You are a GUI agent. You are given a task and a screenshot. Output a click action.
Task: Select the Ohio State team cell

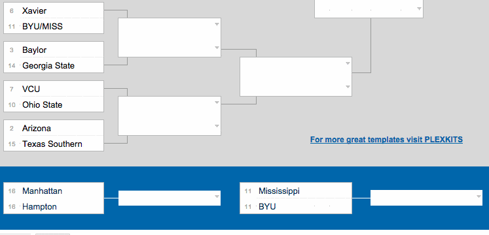tap(54, 104)
